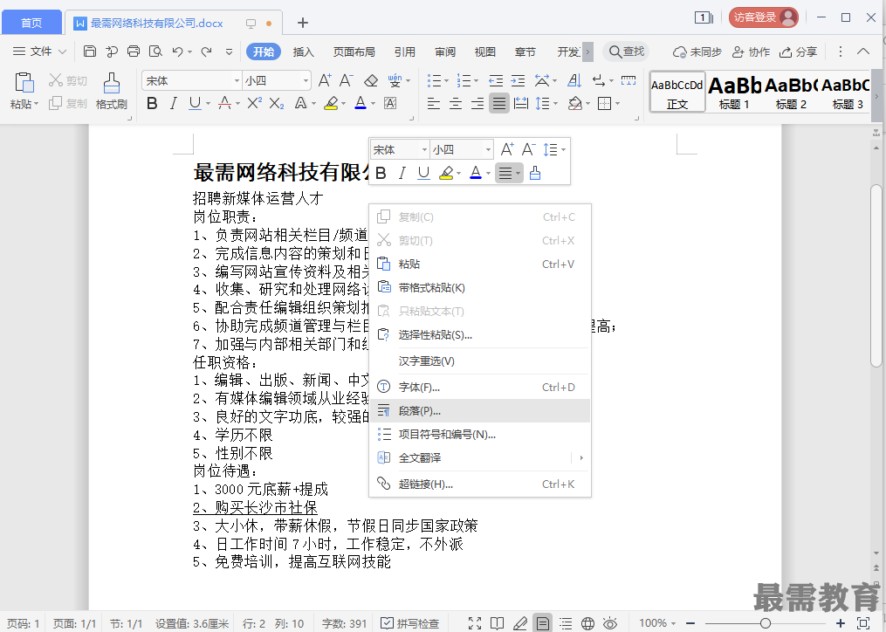Viewport: 886px width, 632px height.
Task: Toggle Bold in the ribbon
Action: point(152,104)
